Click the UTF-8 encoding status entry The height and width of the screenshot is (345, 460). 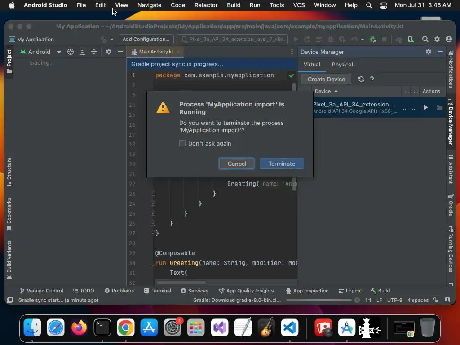point(394,300)
